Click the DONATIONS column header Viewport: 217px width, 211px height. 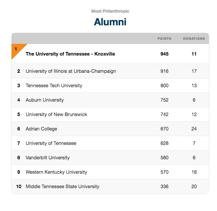[194, 39]
